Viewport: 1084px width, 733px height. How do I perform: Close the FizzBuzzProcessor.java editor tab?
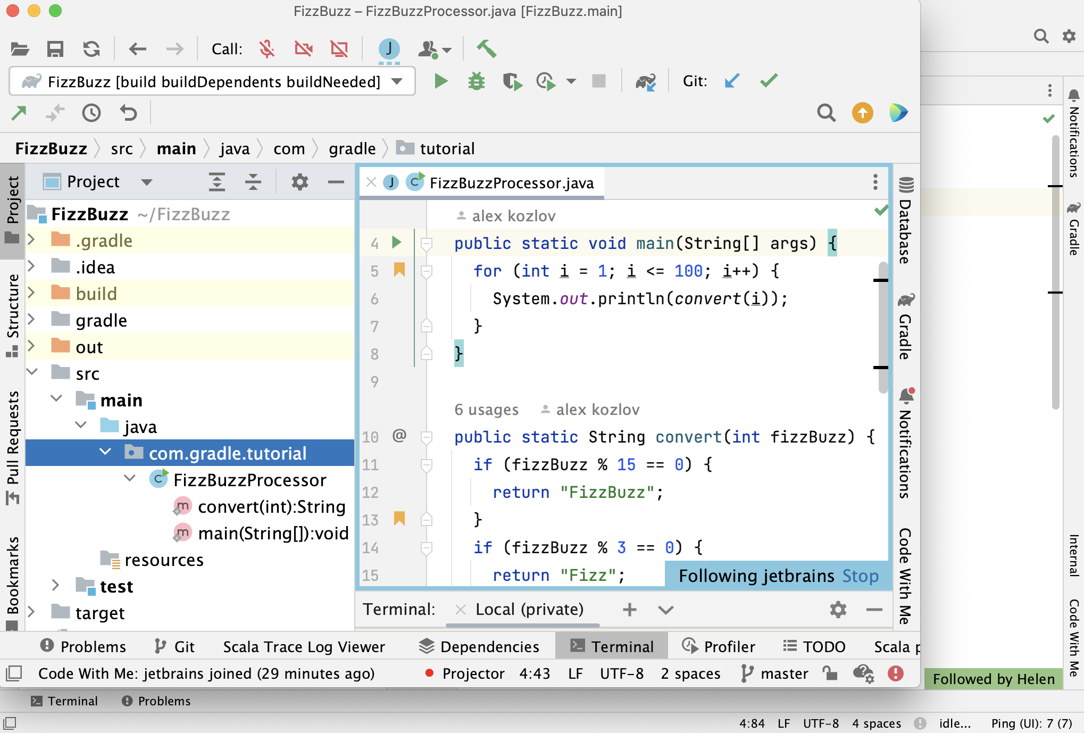point(371,182)
